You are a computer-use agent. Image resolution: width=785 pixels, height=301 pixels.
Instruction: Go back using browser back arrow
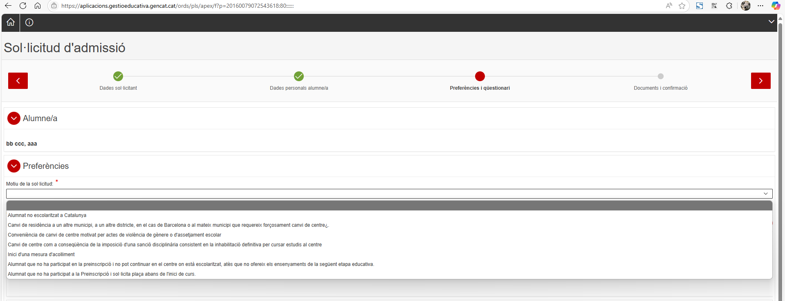[8, 6]
